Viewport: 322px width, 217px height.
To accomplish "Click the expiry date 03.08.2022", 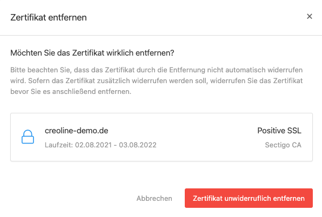I will [x=138, y=145].
